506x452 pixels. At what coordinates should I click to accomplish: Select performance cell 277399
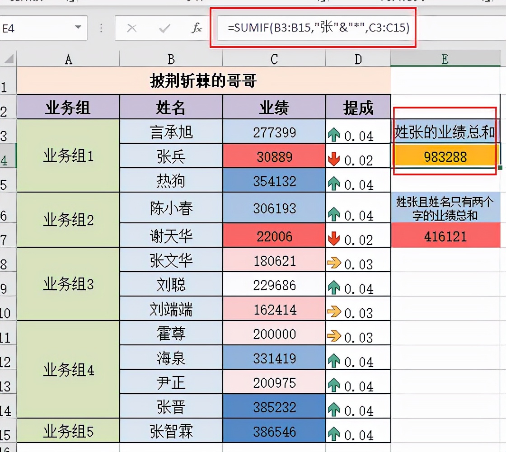[x=274, y=132]
